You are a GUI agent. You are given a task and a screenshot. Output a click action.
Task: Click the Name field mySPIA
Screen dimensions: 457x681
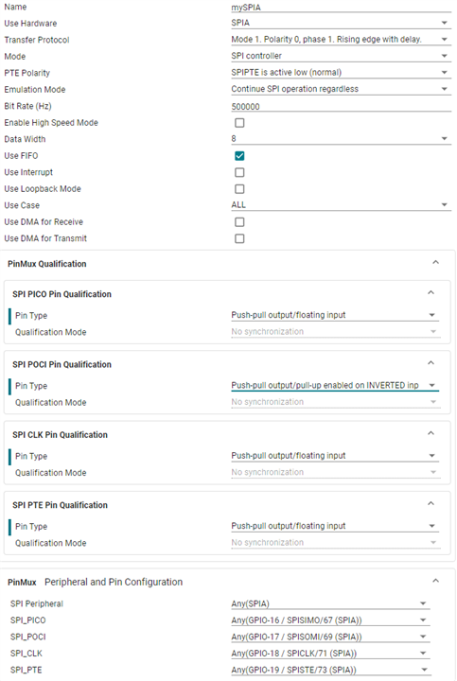(341, 8)
